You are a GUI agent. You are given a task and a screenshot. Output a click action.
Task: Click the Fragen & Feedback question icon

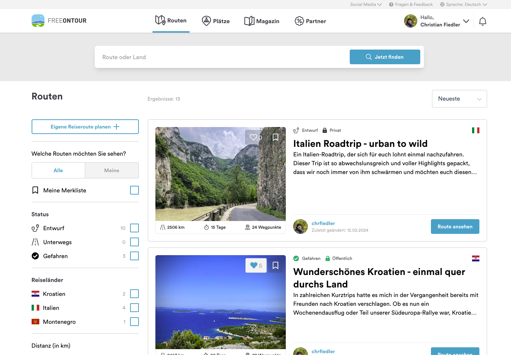[x=391, y=4]
